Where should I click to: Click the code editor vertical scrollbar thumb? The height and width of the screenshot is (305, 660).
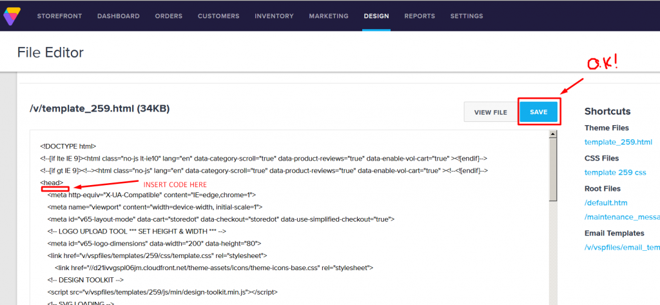point(553,168)
